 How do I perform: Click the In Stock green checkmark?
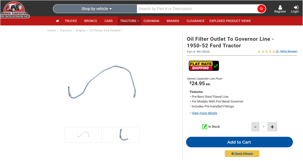tap(205, 127)
